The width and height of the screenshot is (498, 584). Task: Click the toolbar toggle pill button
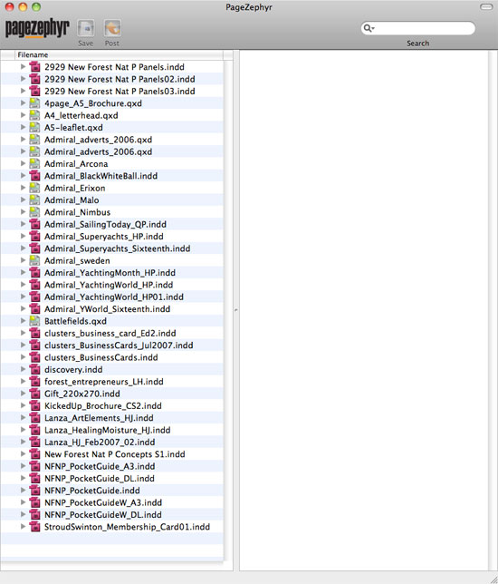pos(486,6)
